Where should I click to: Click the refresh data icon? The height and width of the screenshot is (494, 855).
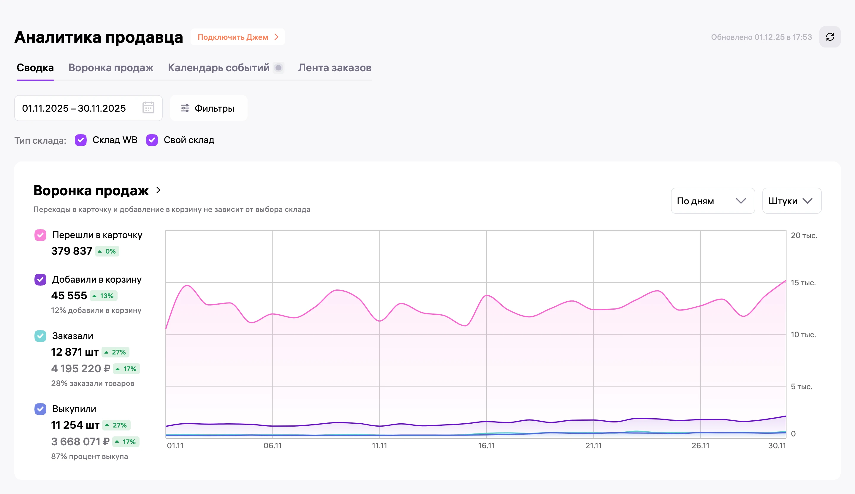click(829, 37)
